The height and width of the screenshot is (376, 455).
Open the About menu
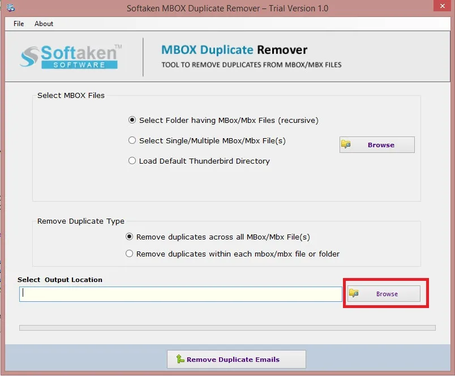click(x=44, y=24)
